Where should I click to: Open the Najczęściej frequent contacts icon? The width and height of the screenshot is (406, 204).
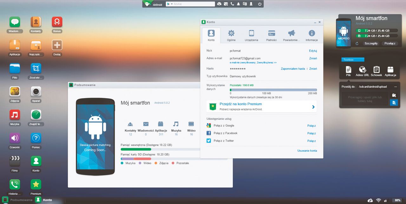36,45
